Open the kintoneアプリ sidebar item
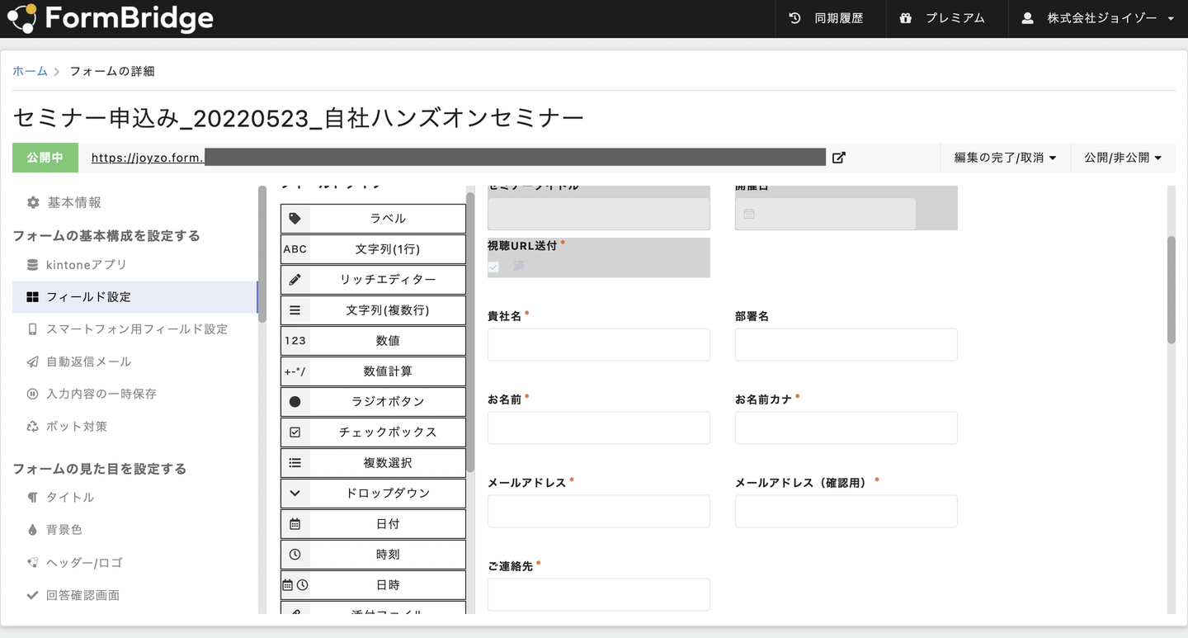 tap(86, 265)
